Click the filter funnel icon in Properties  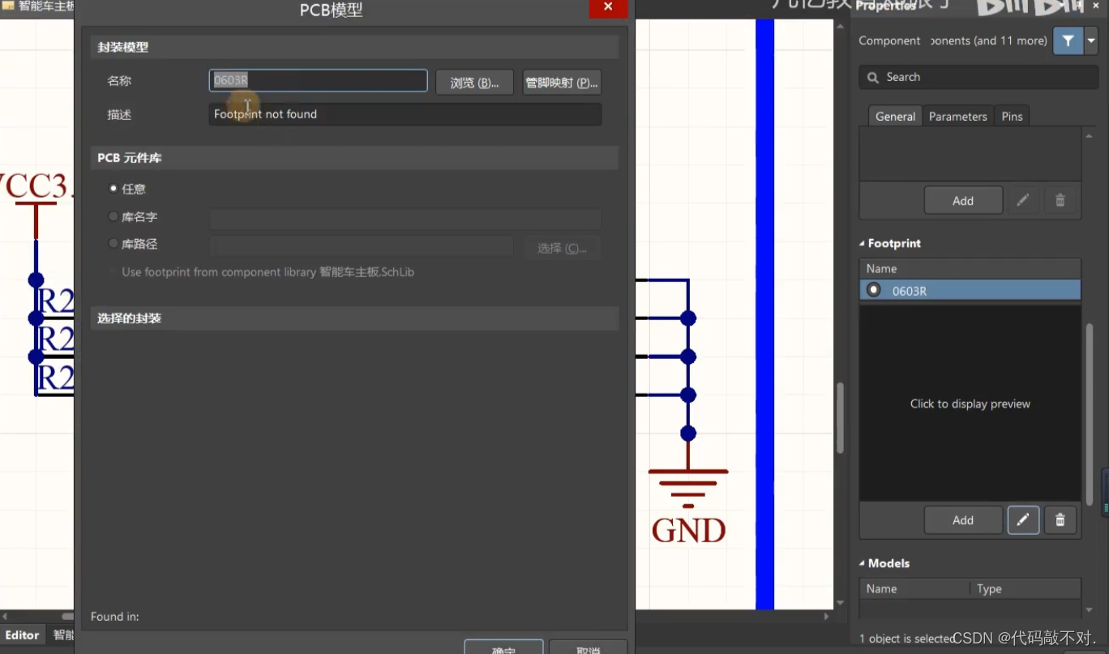pos(1068,41)
